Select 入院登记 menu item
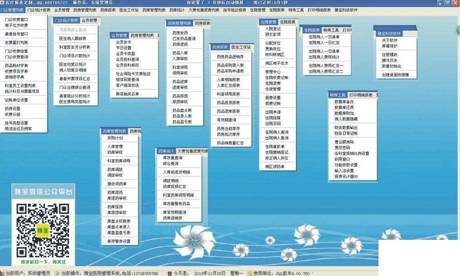Image resolution: width=460 pixels, height=276 pixels. click(x=273, y=28)
